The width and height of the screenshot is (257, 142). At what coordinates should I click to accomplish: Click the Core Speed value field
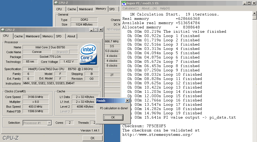tap(35, 97)
